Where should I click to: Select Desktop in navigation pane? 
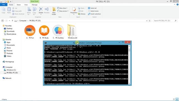(x=9, y=29)
